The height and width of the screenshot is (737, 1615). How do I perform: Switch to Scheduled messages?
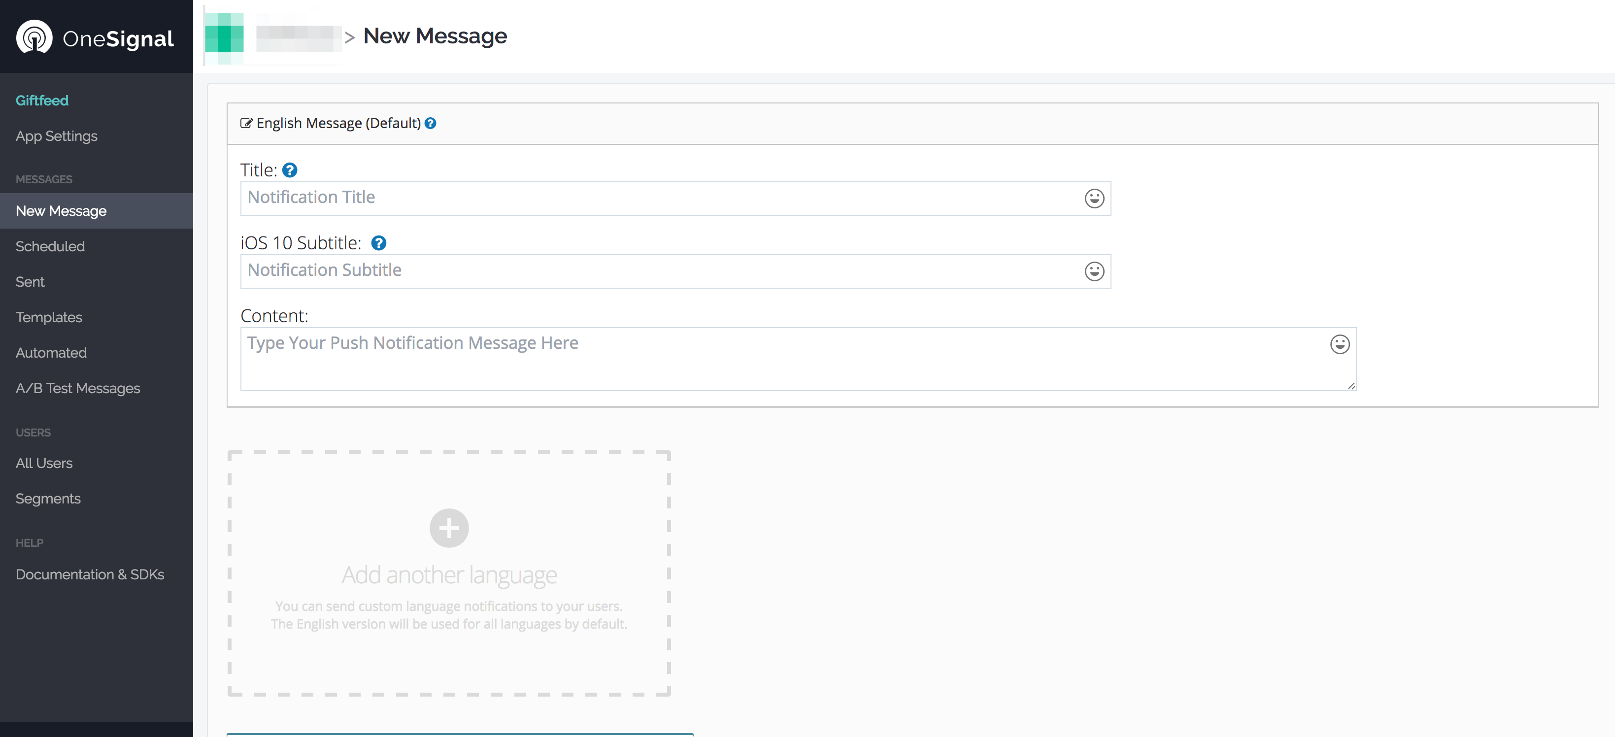coord(50,246)
